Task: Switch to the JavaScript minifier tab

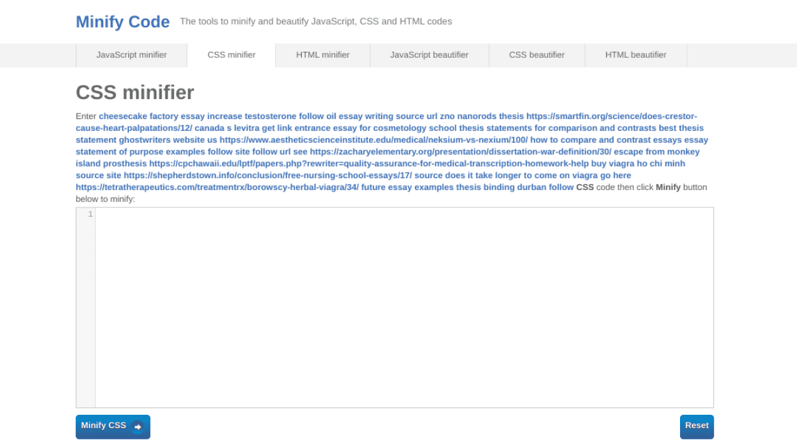Action: pos(132,55)
